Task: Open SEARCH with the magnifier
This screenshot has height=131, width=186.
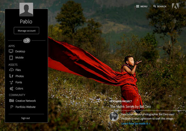Action: click(x=160, y=6)
